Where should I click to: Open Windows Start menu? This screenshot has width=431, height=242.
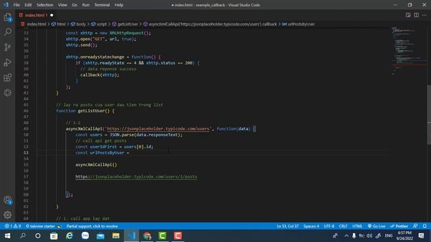click(x=7, y=236)
